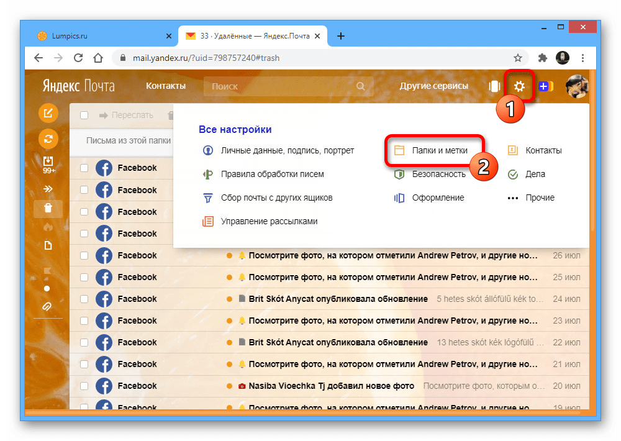This screenshot has width=621, height=441.
Task: Check the Facebook email dated 24 июл
Action: (84, 299)
